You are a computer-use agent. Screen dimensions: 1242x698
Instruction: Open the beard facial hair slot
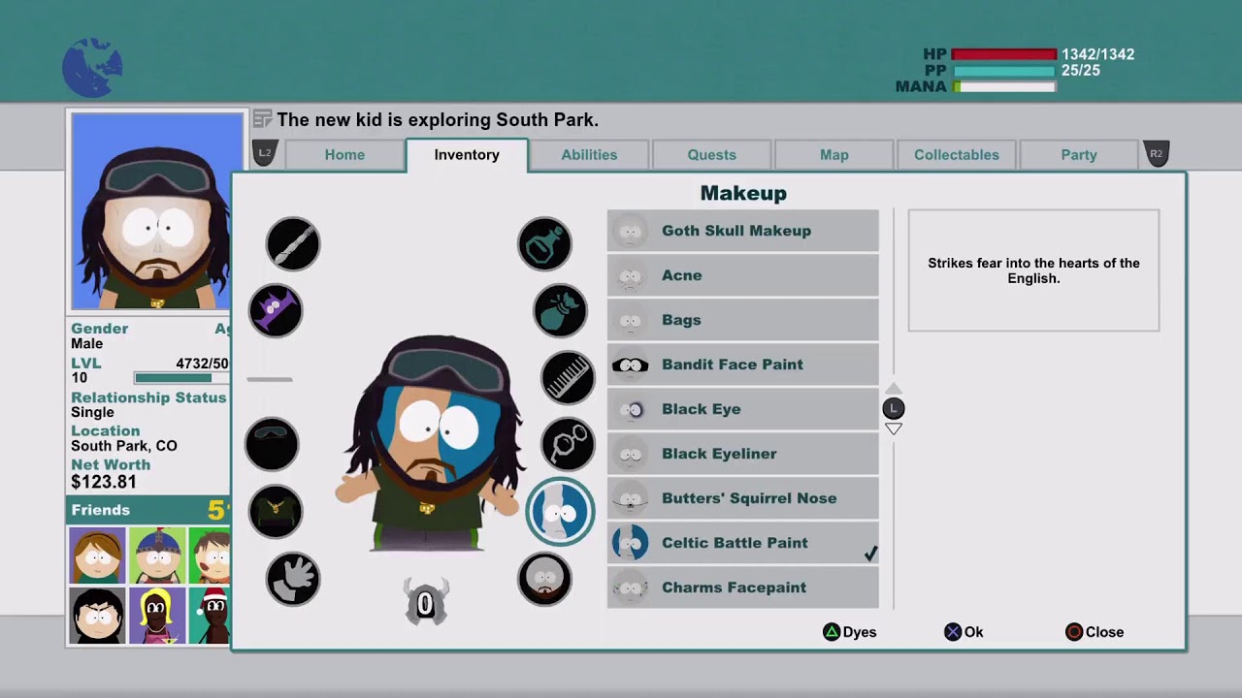click(544, 579)
